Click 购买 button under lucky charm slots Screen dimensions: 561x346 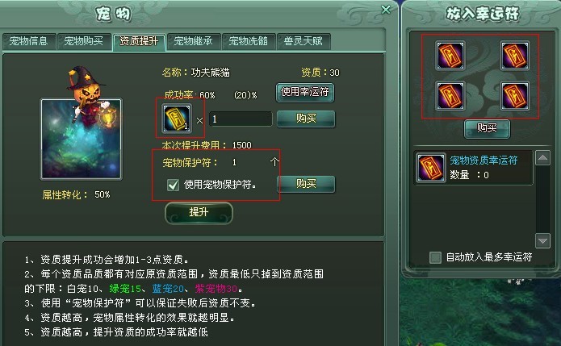click(487, 128)
